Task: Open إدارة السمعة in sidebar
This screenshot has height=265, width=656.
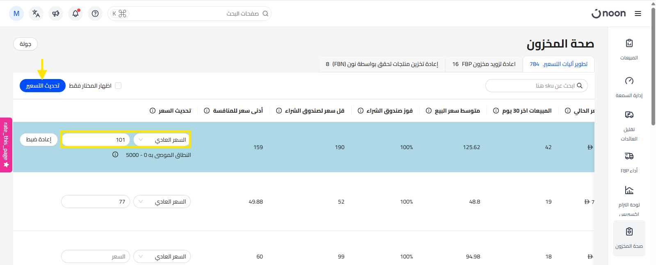Action: [629, 86]
